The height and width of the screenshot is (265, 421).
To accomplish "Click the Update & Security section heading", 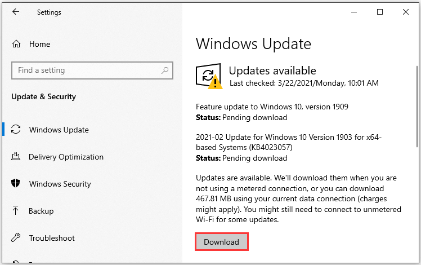I will click(x=43, y=96).
